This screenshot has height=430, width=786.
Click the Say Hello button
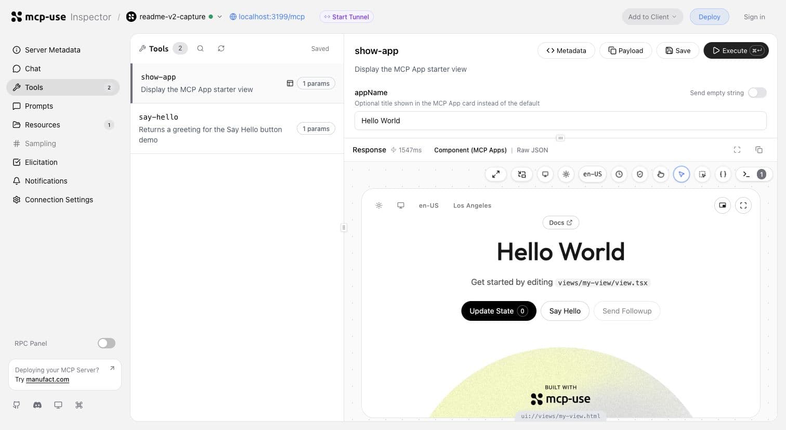565,311
